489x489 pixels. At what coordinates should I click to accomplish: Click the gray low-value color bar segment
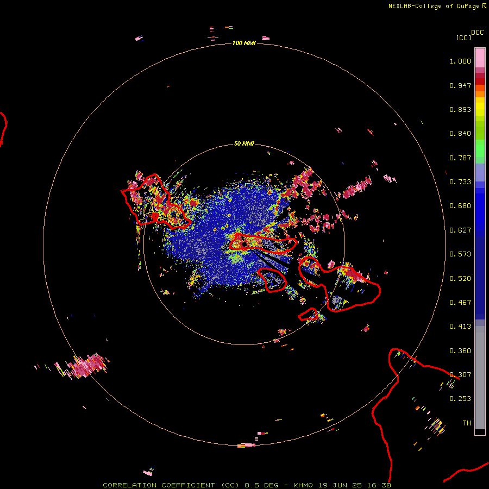480,378
